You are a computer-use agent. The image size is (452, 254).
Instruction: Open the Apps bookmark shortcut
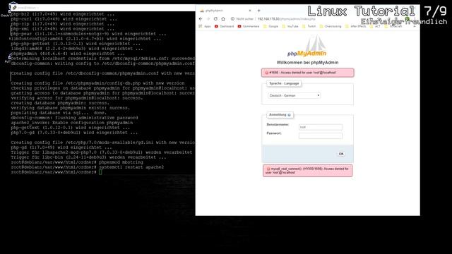[x=205, y=26]
